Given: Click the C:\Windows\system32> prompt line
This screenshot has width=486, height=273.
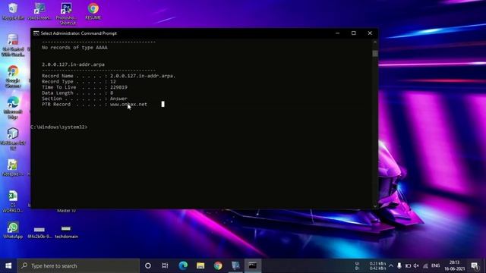Looking at the screenshot, I should click(59, 127).
